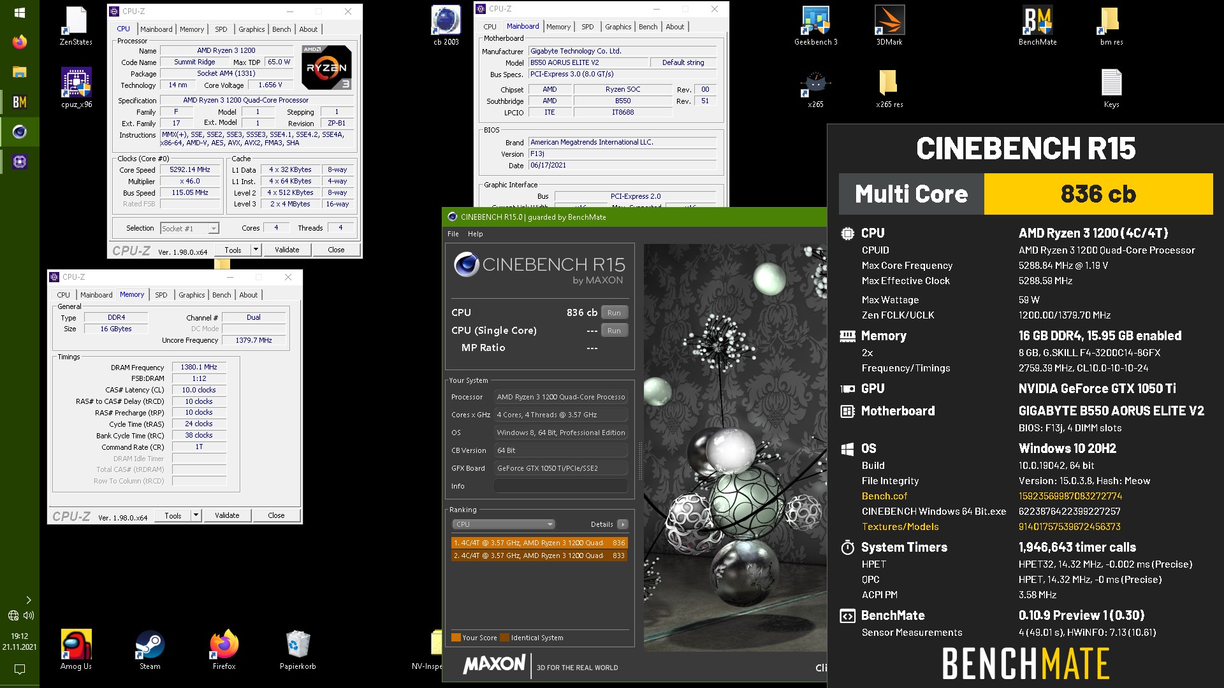Viewport: 1224px width, 688px height.
Task: Open notification center icon
Action: [20, 669]
